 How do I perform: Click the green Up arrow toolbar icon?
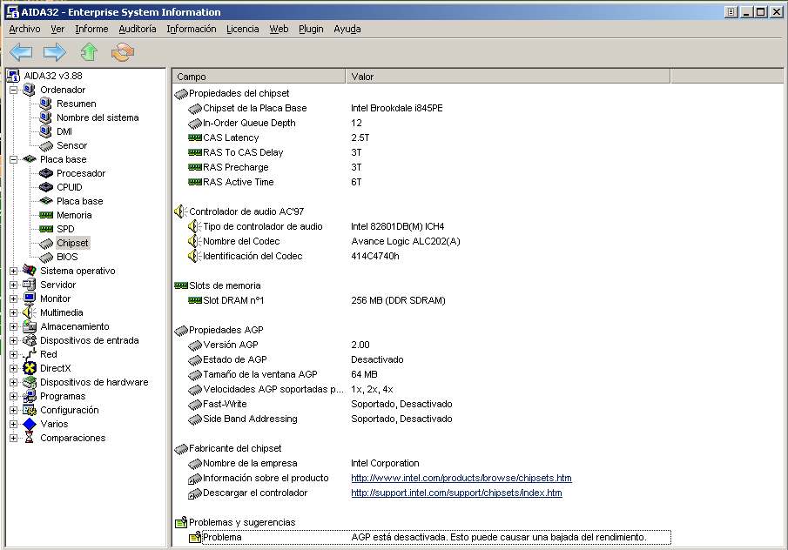[89, 51]
